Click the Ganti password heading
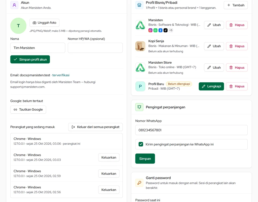This screenshot has width=258, height=202. tap(158, 178)
